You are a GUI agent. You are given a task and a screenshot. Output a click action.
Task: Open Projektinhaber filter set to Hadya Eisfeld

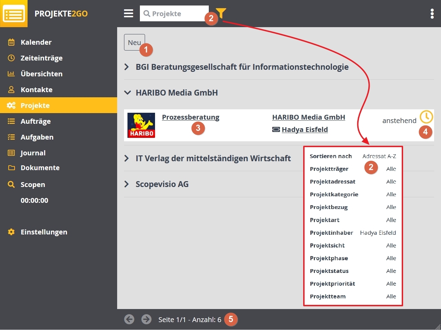pyautogui.click(x=353, y=233)
